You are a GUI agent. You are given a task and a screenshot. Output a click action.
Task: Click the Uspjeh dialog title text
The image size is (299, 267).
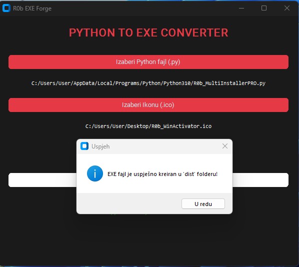100,146
